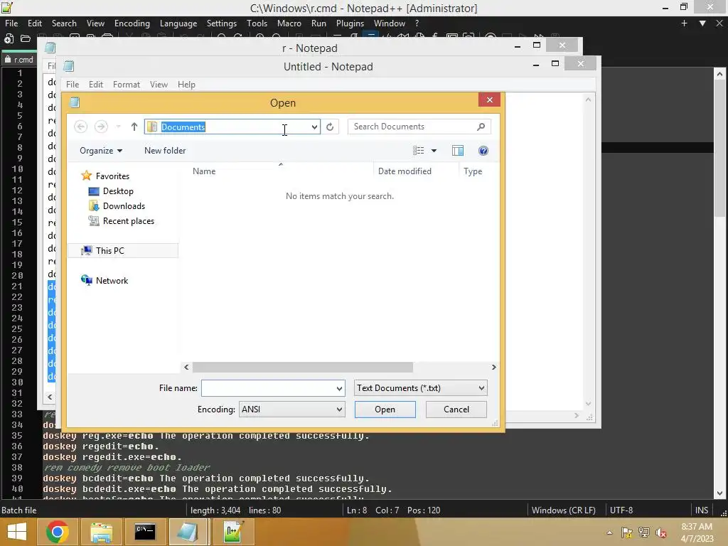Viewport: 728px width, 546px height.
Task: Open Notepad++ Plugins menu
Action: coord(350,23)
